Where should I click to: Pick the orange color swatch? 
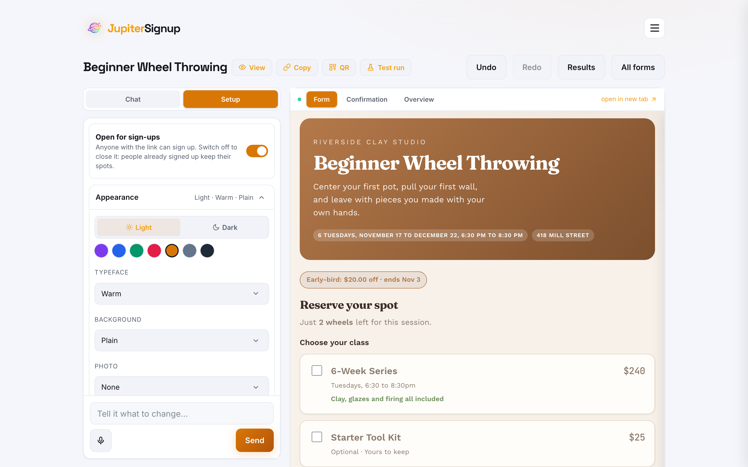(172, 250)
